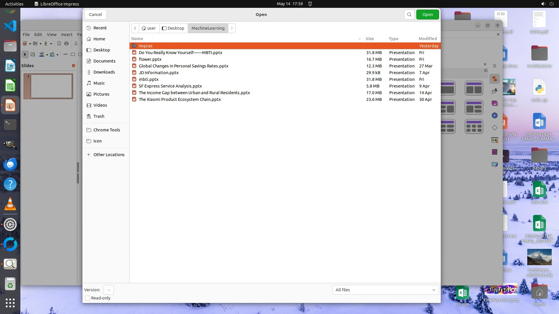Screen dimensions: 559x314
Task: Sort by the Name column header
Action: click(x=137, y=39)
